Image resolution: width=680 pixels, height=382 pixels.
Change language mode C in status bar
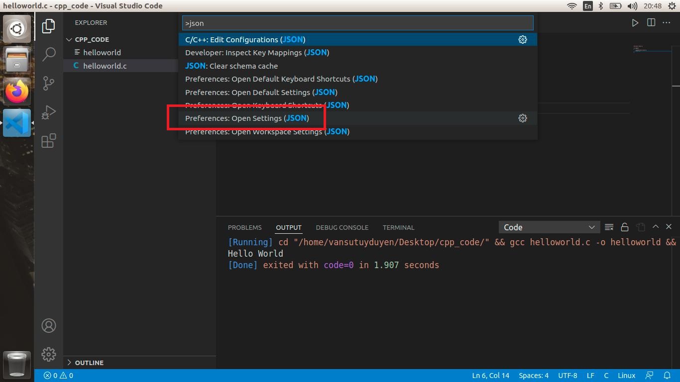point(606,376)
